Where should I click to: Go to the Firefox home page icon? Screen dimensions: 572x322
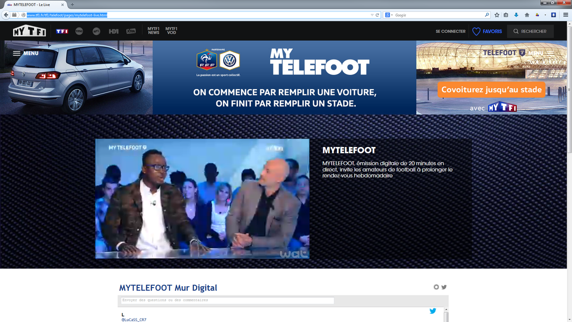coord(527,15)
